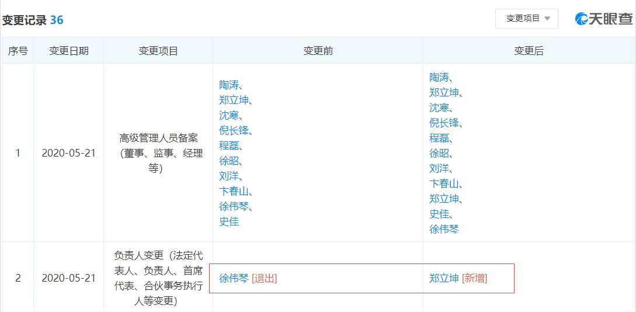Click 徐伟琴 marked with [退出]
This screenshot has height=312, width=636.
tap(234, 278)
